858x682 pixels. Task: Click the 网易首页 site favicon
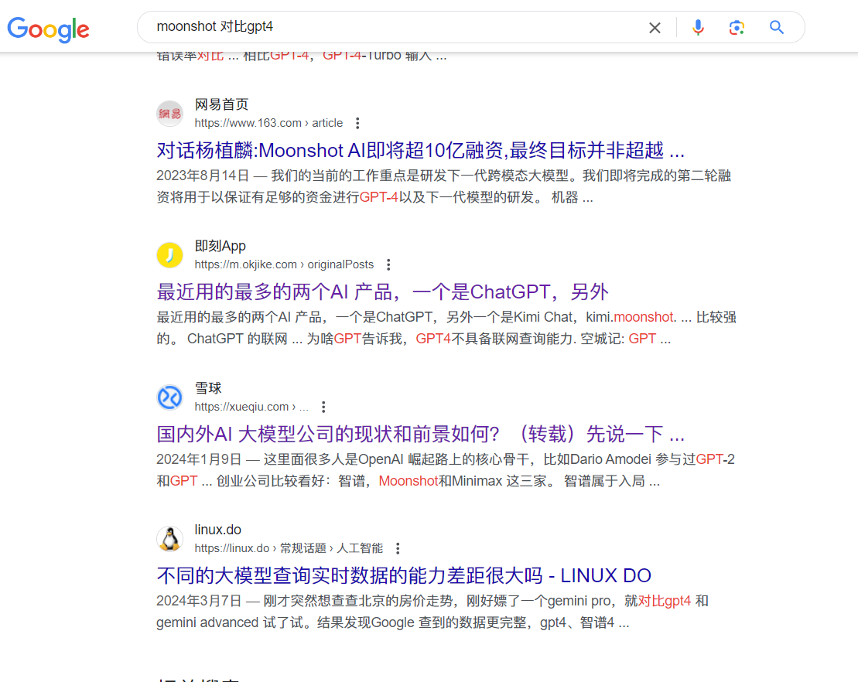[x=169, y=113]
